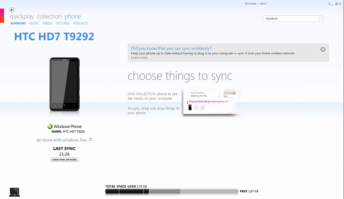344x199 pixels.
Task: Follow the Learn more link
Action: tap(139, 58)
